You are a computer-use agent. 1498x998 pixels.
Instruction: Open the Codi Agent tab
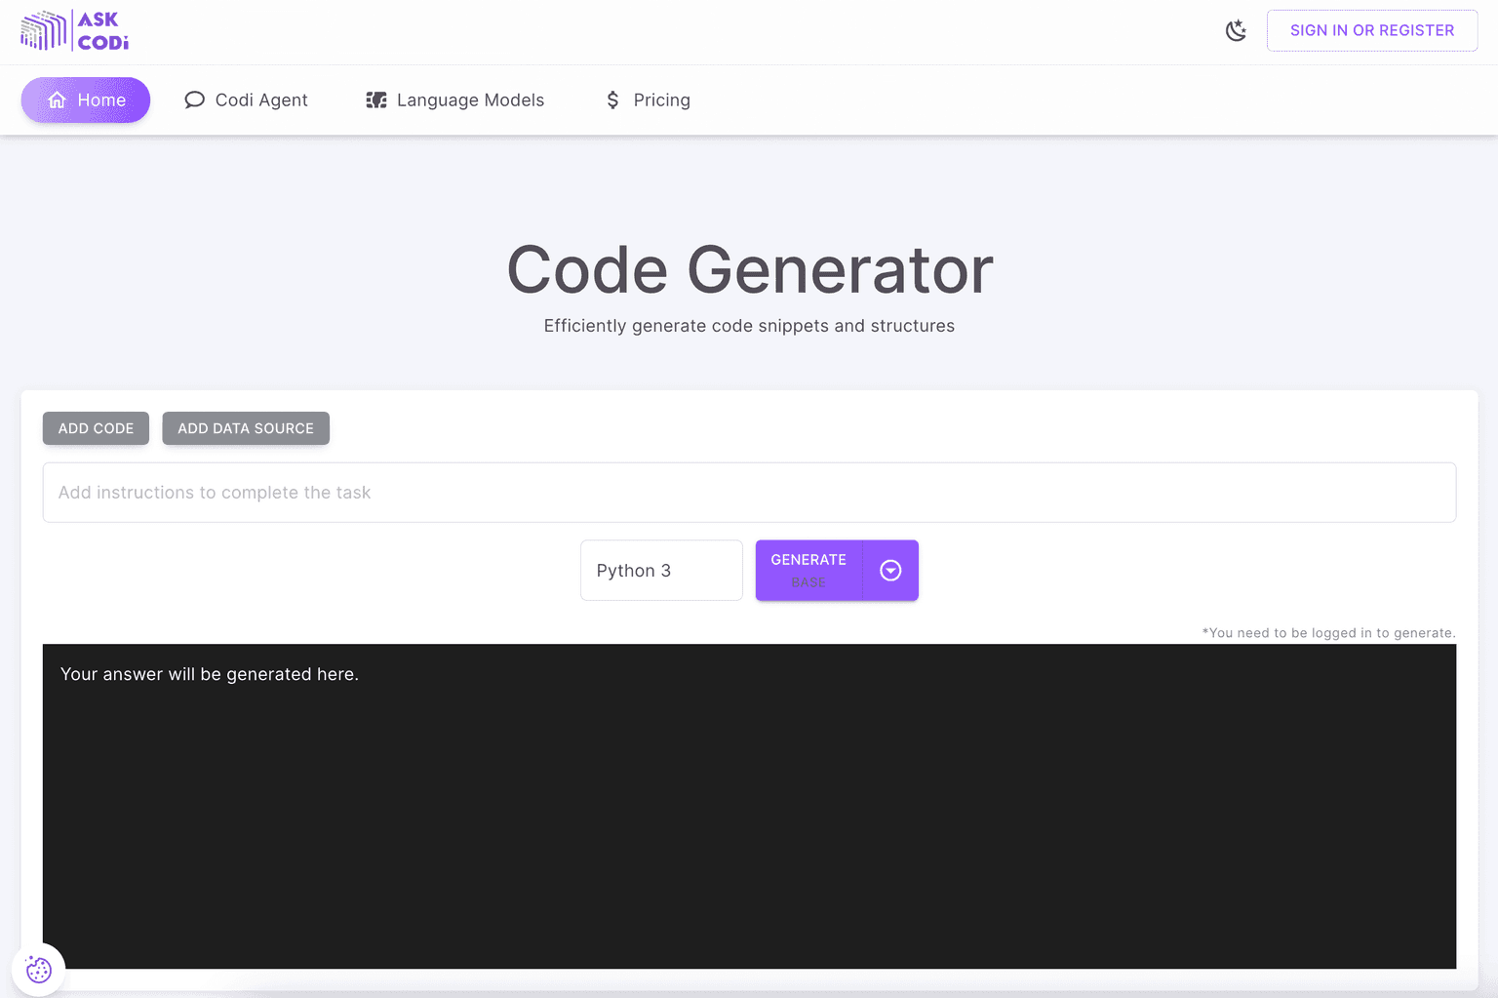247,100
